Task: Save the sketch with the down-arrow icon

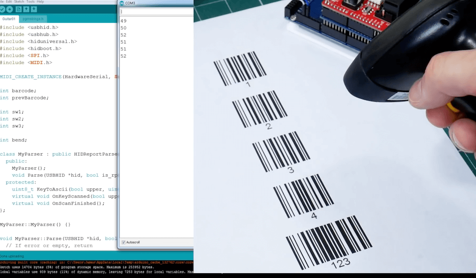Action: pyautogui.click(x=34, y=10)
